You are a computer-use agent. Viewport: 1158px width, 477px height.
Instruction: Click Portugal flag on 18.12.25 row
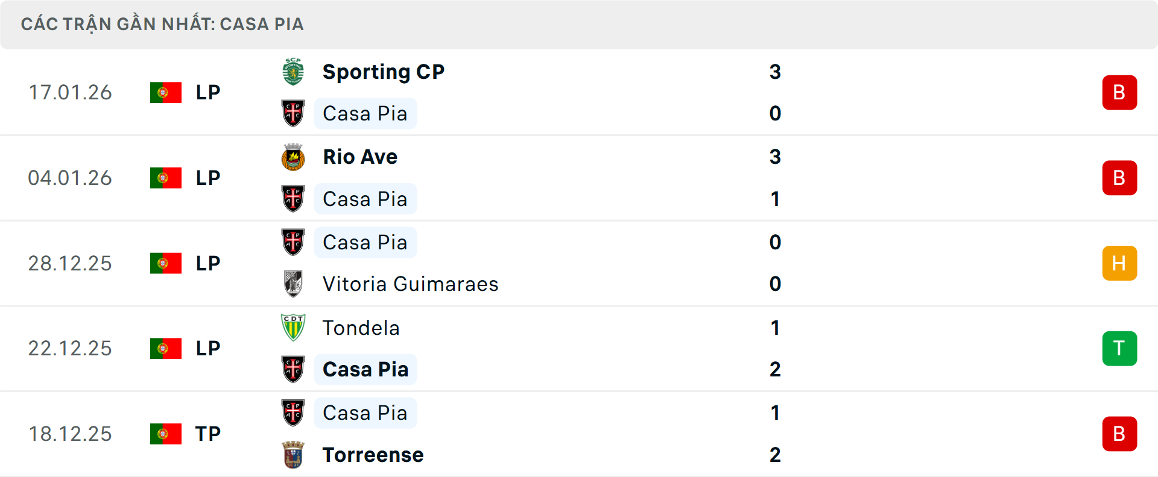pyautogui.click(x=166, y=434)
